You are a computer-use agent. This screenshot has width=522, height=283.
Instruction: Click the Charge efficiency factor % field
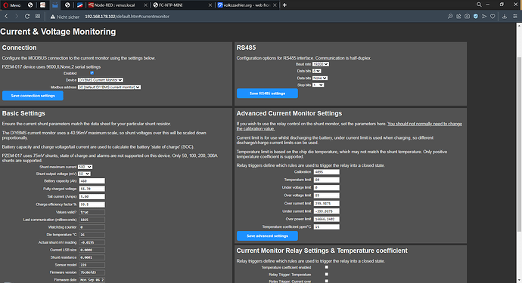[92, 205]
